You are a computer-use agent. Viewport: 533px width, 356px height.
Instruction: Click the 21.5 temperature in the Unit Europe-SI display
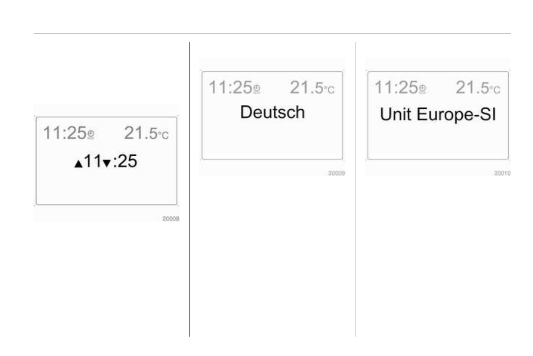coord(472,88)
